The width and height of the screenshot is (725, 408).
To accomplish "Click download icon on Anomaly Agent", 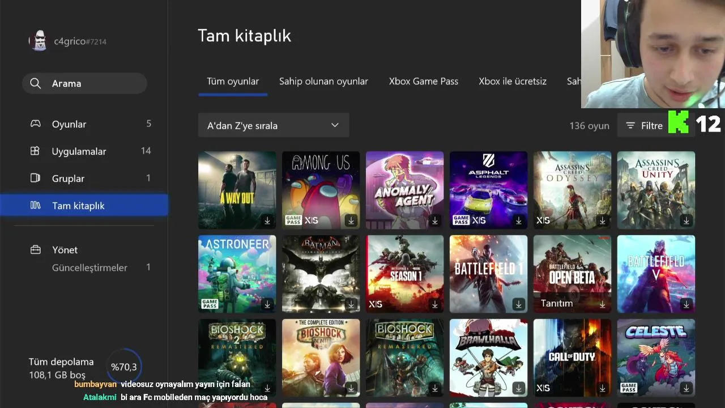I will 435,220.
